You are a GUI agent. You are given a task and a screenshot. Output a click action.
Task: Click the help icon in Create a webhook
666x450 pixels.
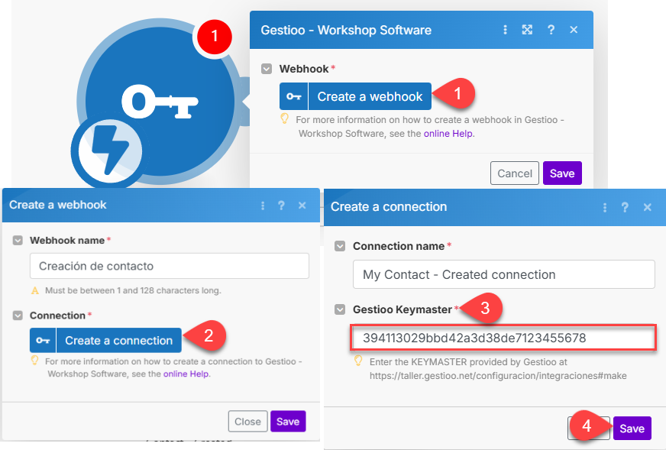click(x=282, y=206)
